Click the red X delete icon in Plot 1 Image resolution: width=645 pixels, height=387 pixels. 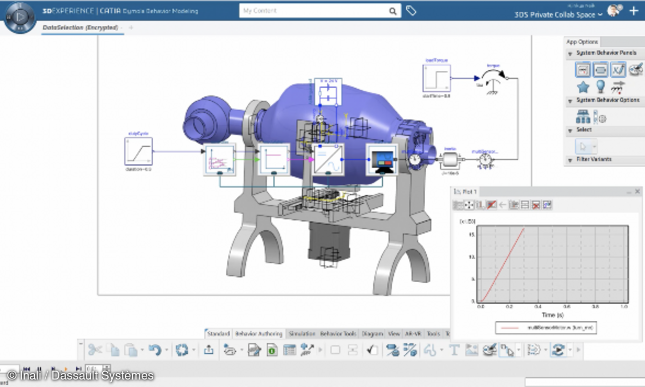[x=536, y=205]
